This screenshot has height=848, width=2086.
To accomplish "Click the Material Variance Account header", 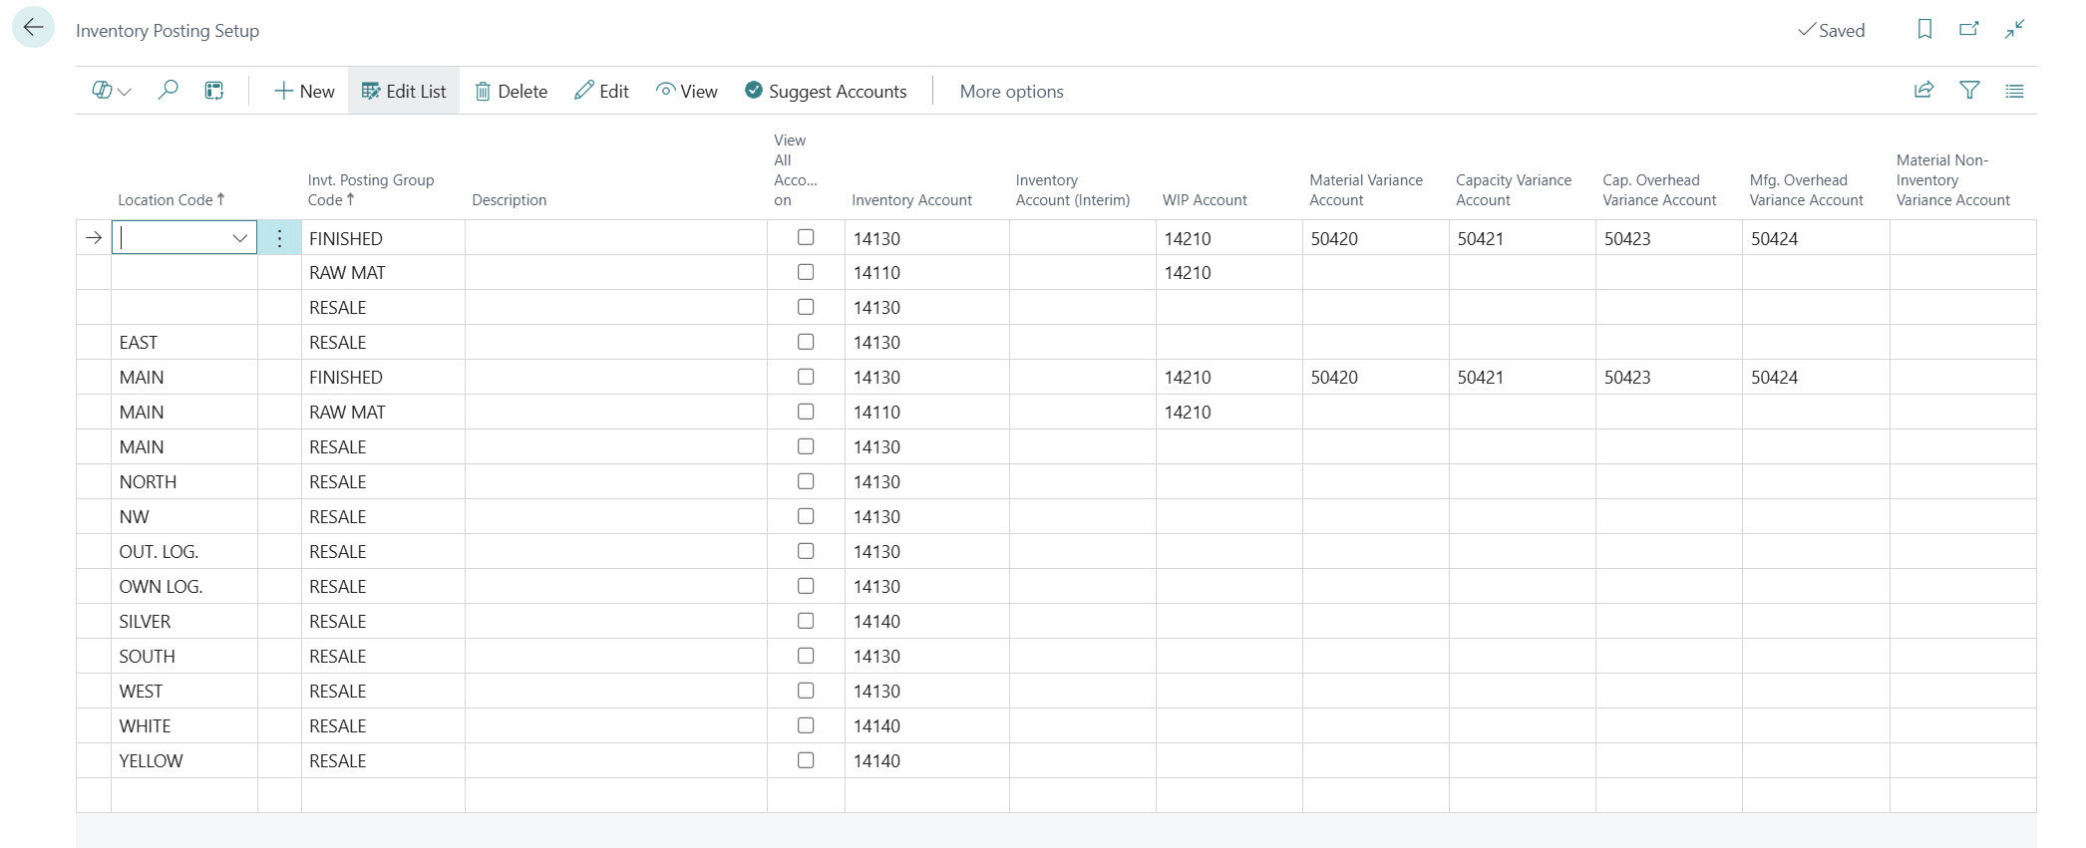I will [1366, 189].
